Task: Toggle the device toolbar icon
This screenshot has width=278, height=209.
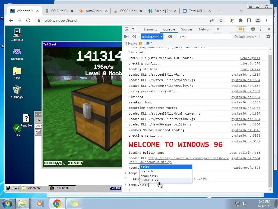Action: point(134,29)
